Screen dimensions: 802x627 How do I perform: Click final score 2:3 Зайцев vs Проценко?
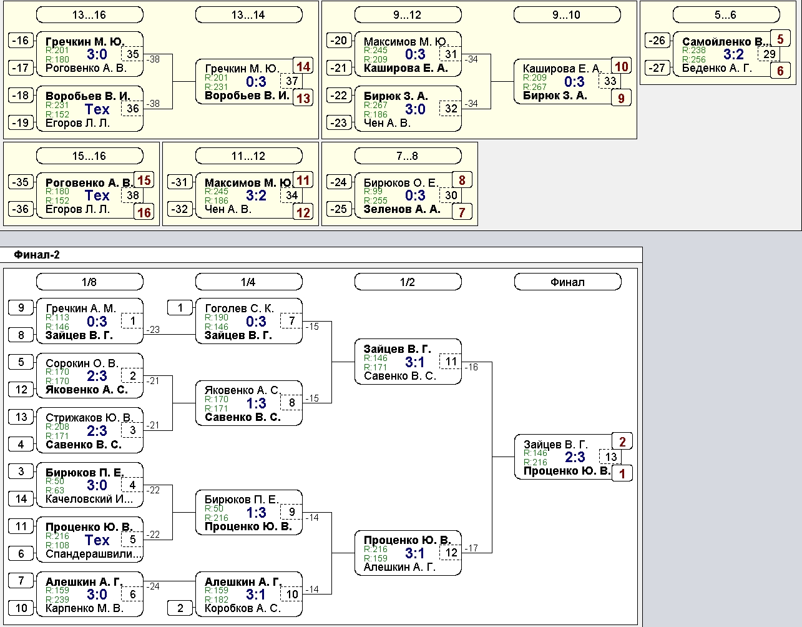(575, 458)
